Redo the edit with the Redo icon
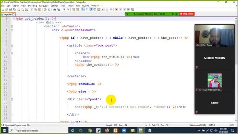238x134 pixels. (x=49, y=10)
